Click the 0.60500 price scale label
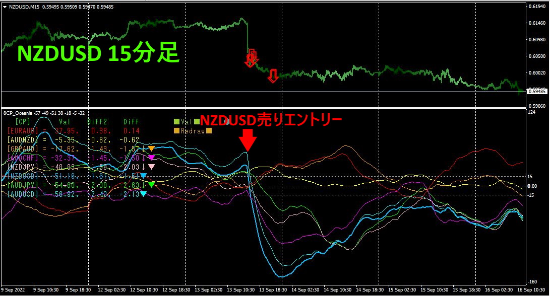 [537, 56]
